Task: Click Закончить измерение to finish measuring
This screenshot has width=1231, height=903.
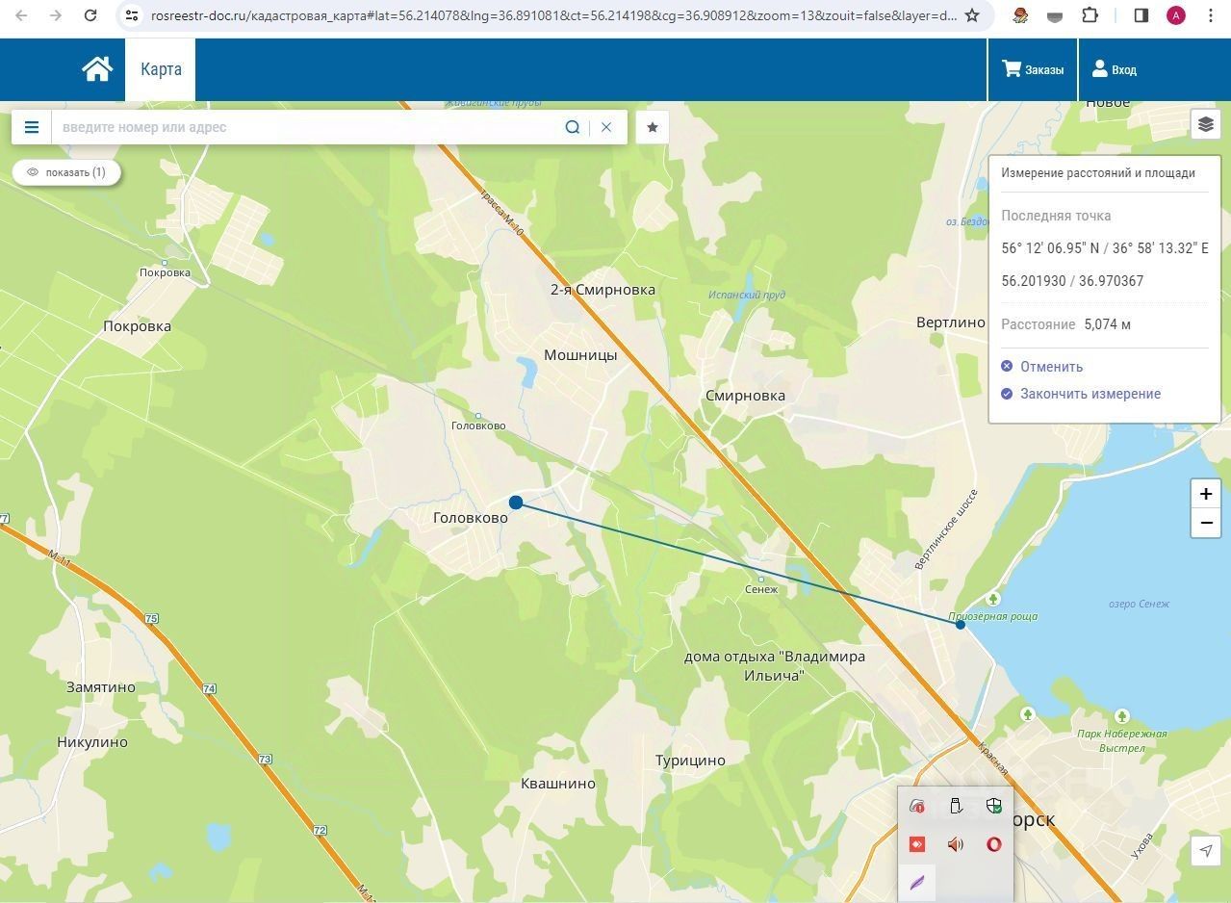Action: [1090, 394]
